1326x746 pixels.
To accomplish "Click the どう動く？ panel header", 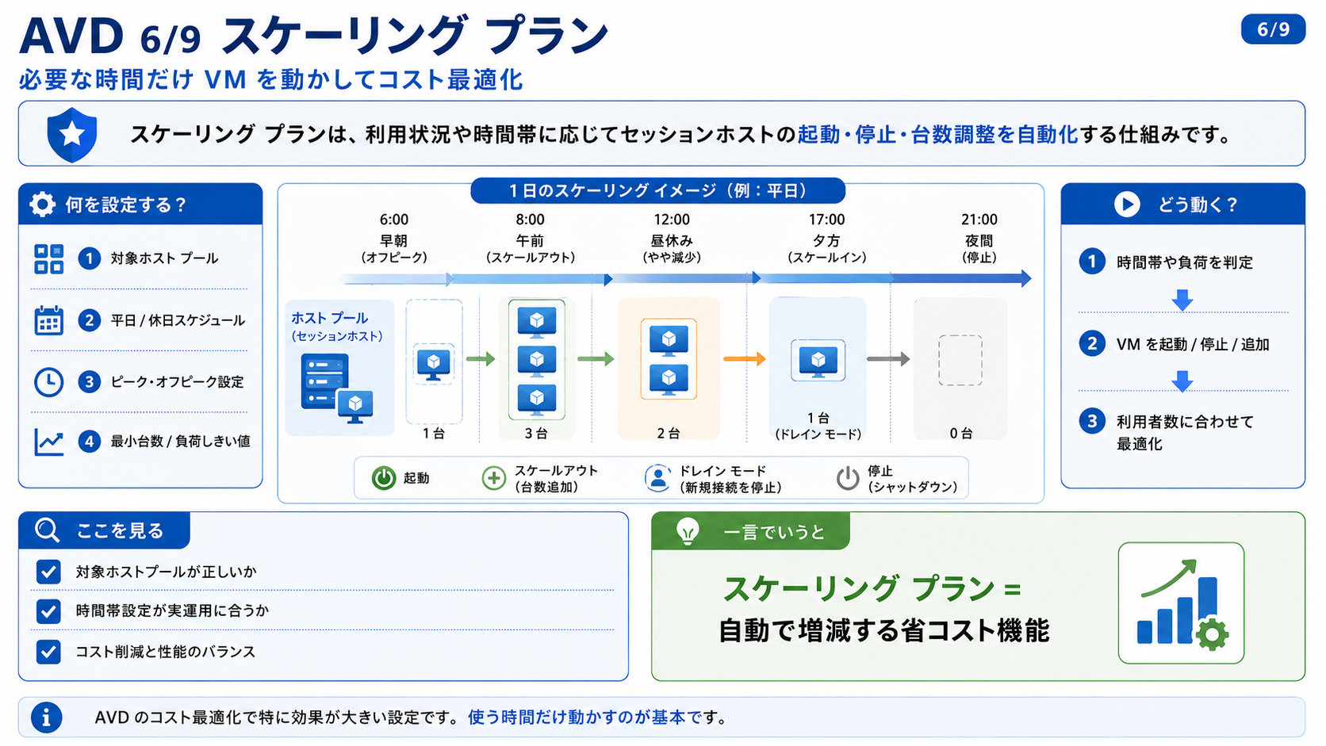I will (x=1182, y=205).
